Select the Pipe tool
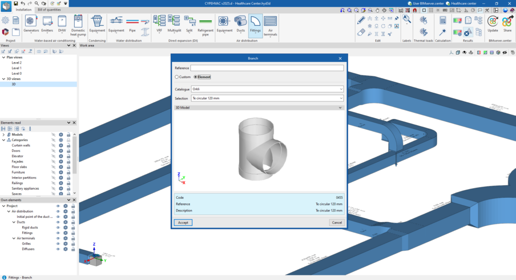The height and width of the screenshot is (280, 516). coord(133,24)
